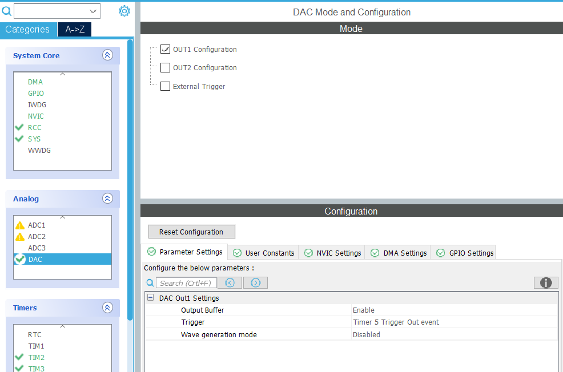Open Parameter Settings tab

click(x=185, y=252)
